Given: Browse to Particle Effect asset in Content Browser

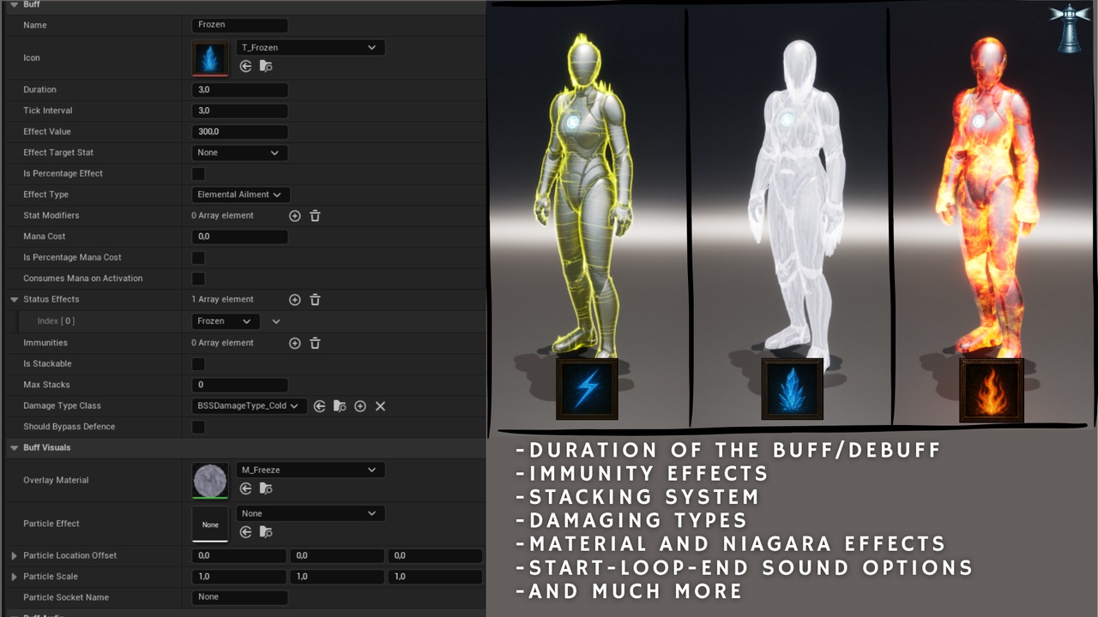Looking at the screenshot, I should point(266,532).
